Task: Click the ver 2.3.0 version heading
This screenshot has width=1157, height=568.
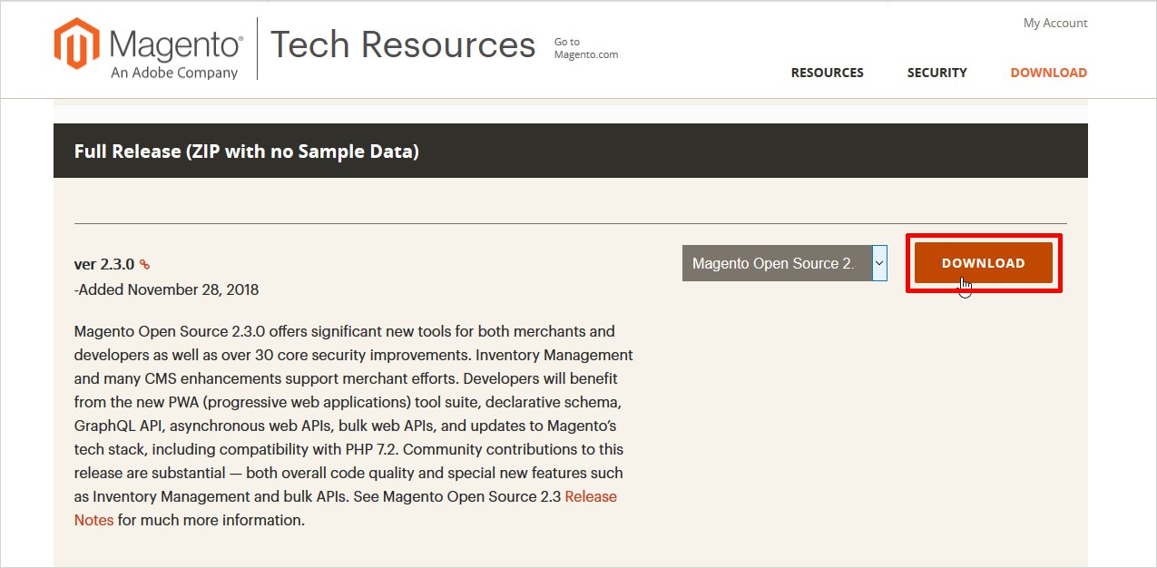Action: pyautogui.click(x=104, y=264)
